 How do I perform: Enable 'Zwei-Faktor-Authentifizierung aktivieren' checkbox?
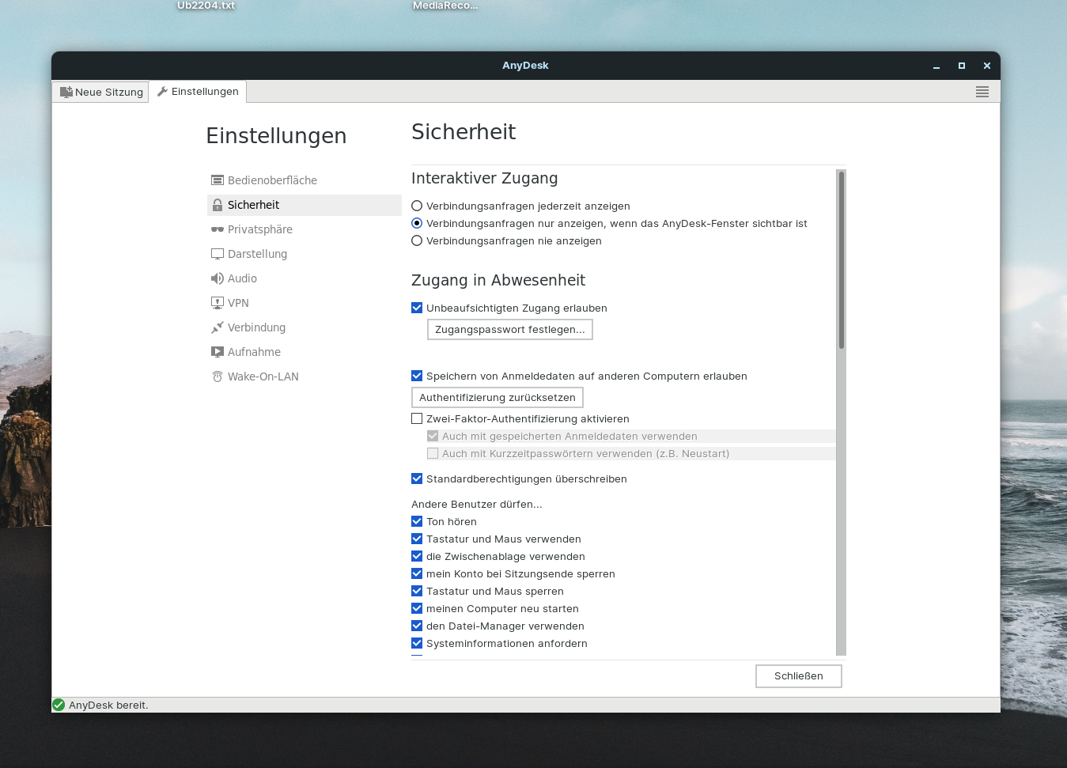417,418
